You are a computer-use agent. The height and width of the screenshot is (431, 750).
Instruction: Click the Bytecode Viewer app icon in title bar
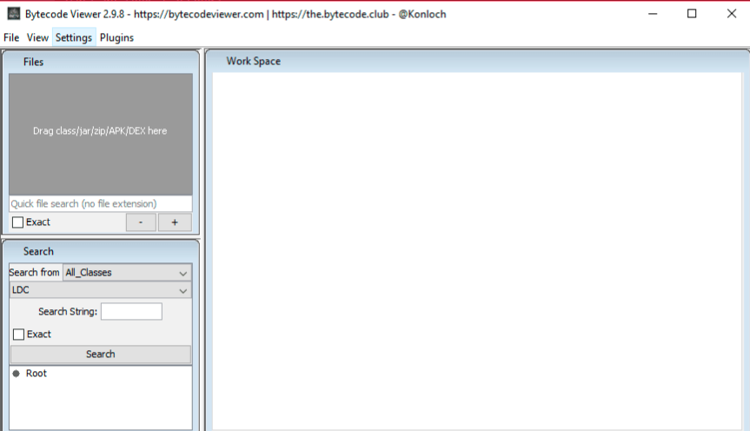[x=13, y=14]
